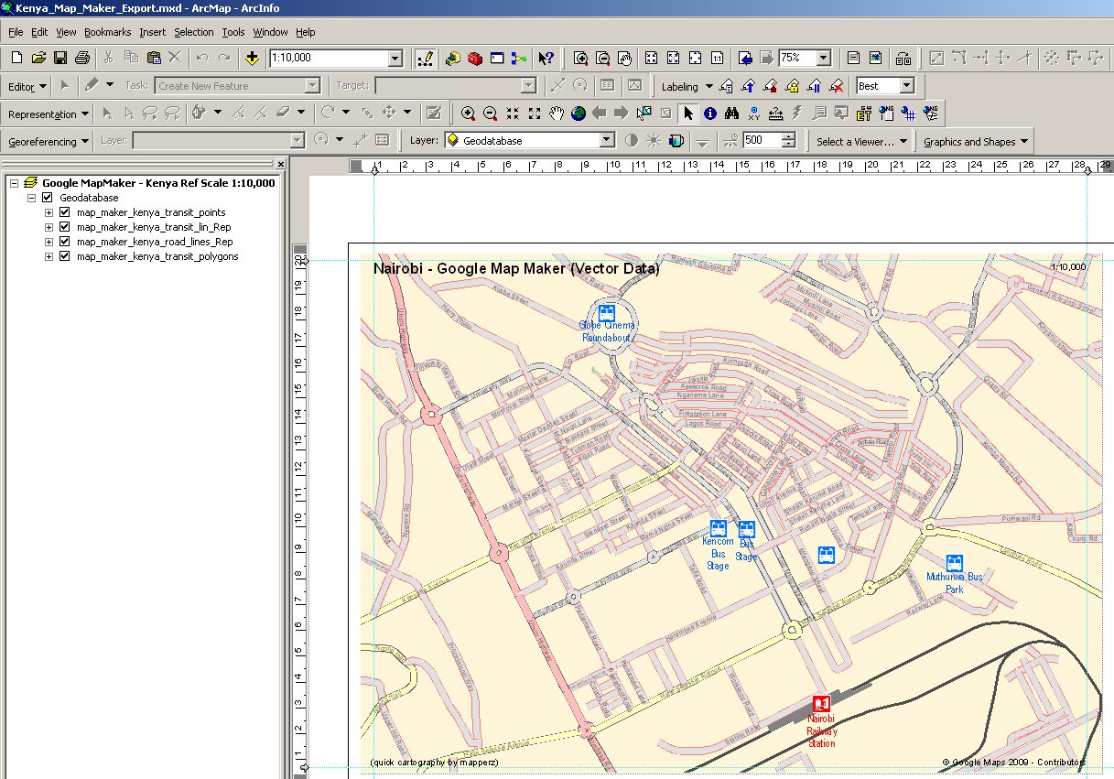Select the layout Pan hand icon
The image size is (1114, 779).
[x=625, y=58]
